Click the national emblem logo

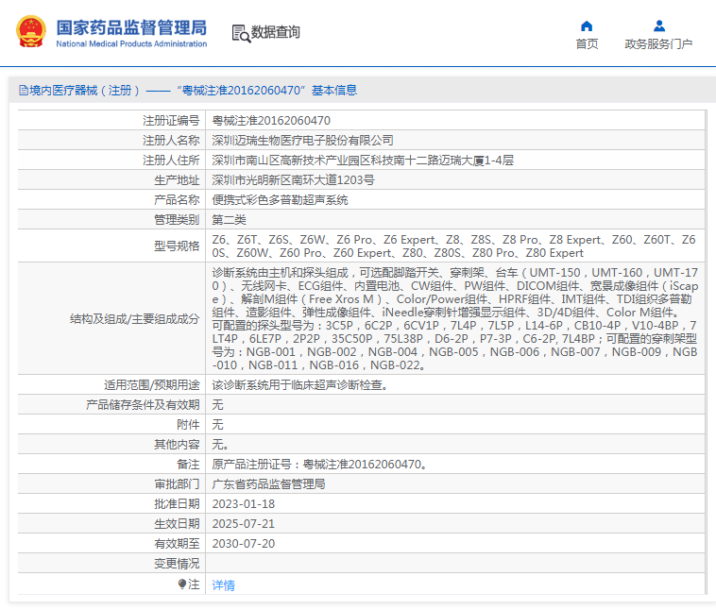(x=33, y=32)
